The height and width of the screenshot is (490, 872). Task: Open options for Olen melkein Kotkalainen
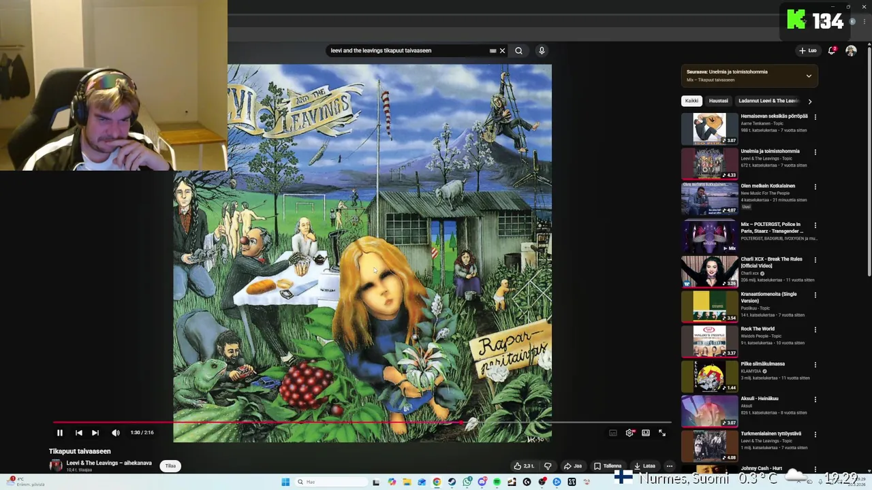tap(815, 186)
